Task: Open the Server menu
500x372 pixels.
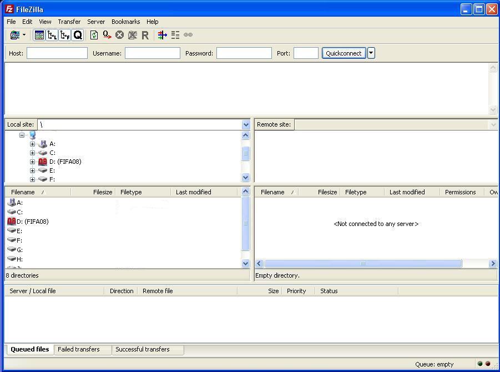Action: tap(96, 22)
